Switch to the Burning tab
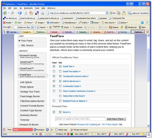This screenshot has width=152, height=138. coord(123,32)
